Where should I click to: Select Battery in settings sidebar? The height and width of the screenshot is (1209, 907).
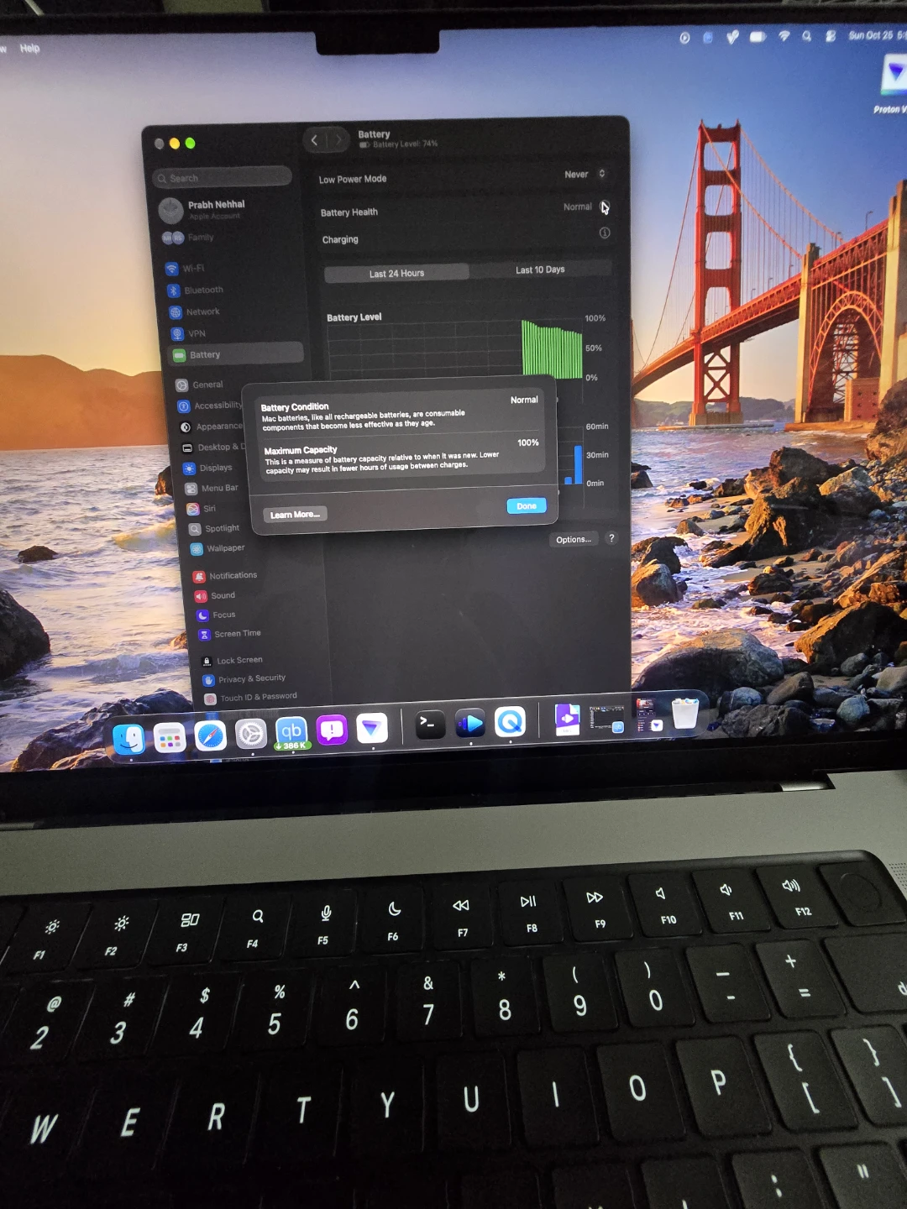(x=235, y=353)
